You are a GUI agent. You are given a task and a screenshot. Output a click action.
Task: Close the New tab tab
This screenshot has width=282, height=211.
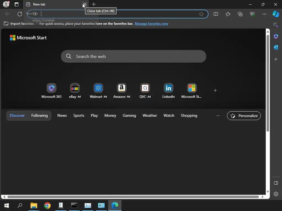(84, 4)
